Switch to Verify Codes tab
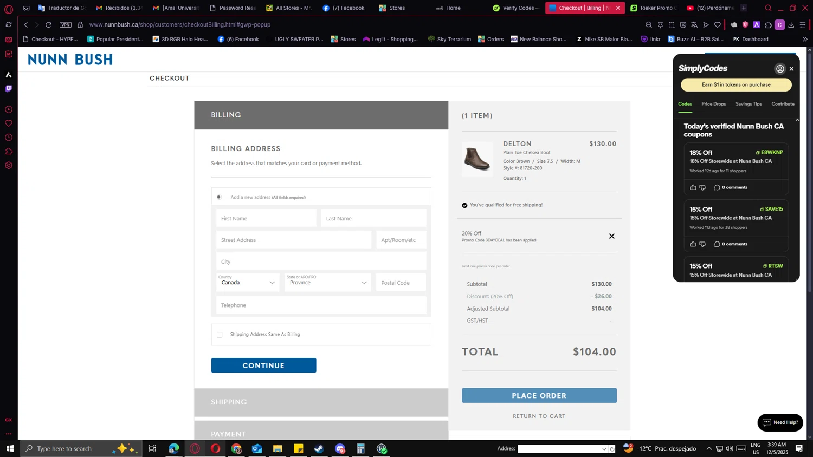 [x=515, y=8]
